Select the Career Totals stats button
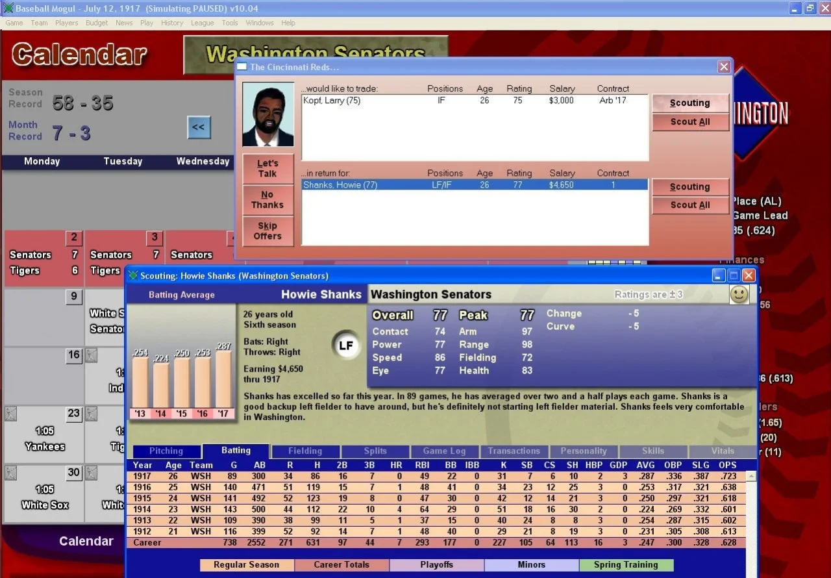This screenshot has width=831, height=578. [x=341, y=565]
